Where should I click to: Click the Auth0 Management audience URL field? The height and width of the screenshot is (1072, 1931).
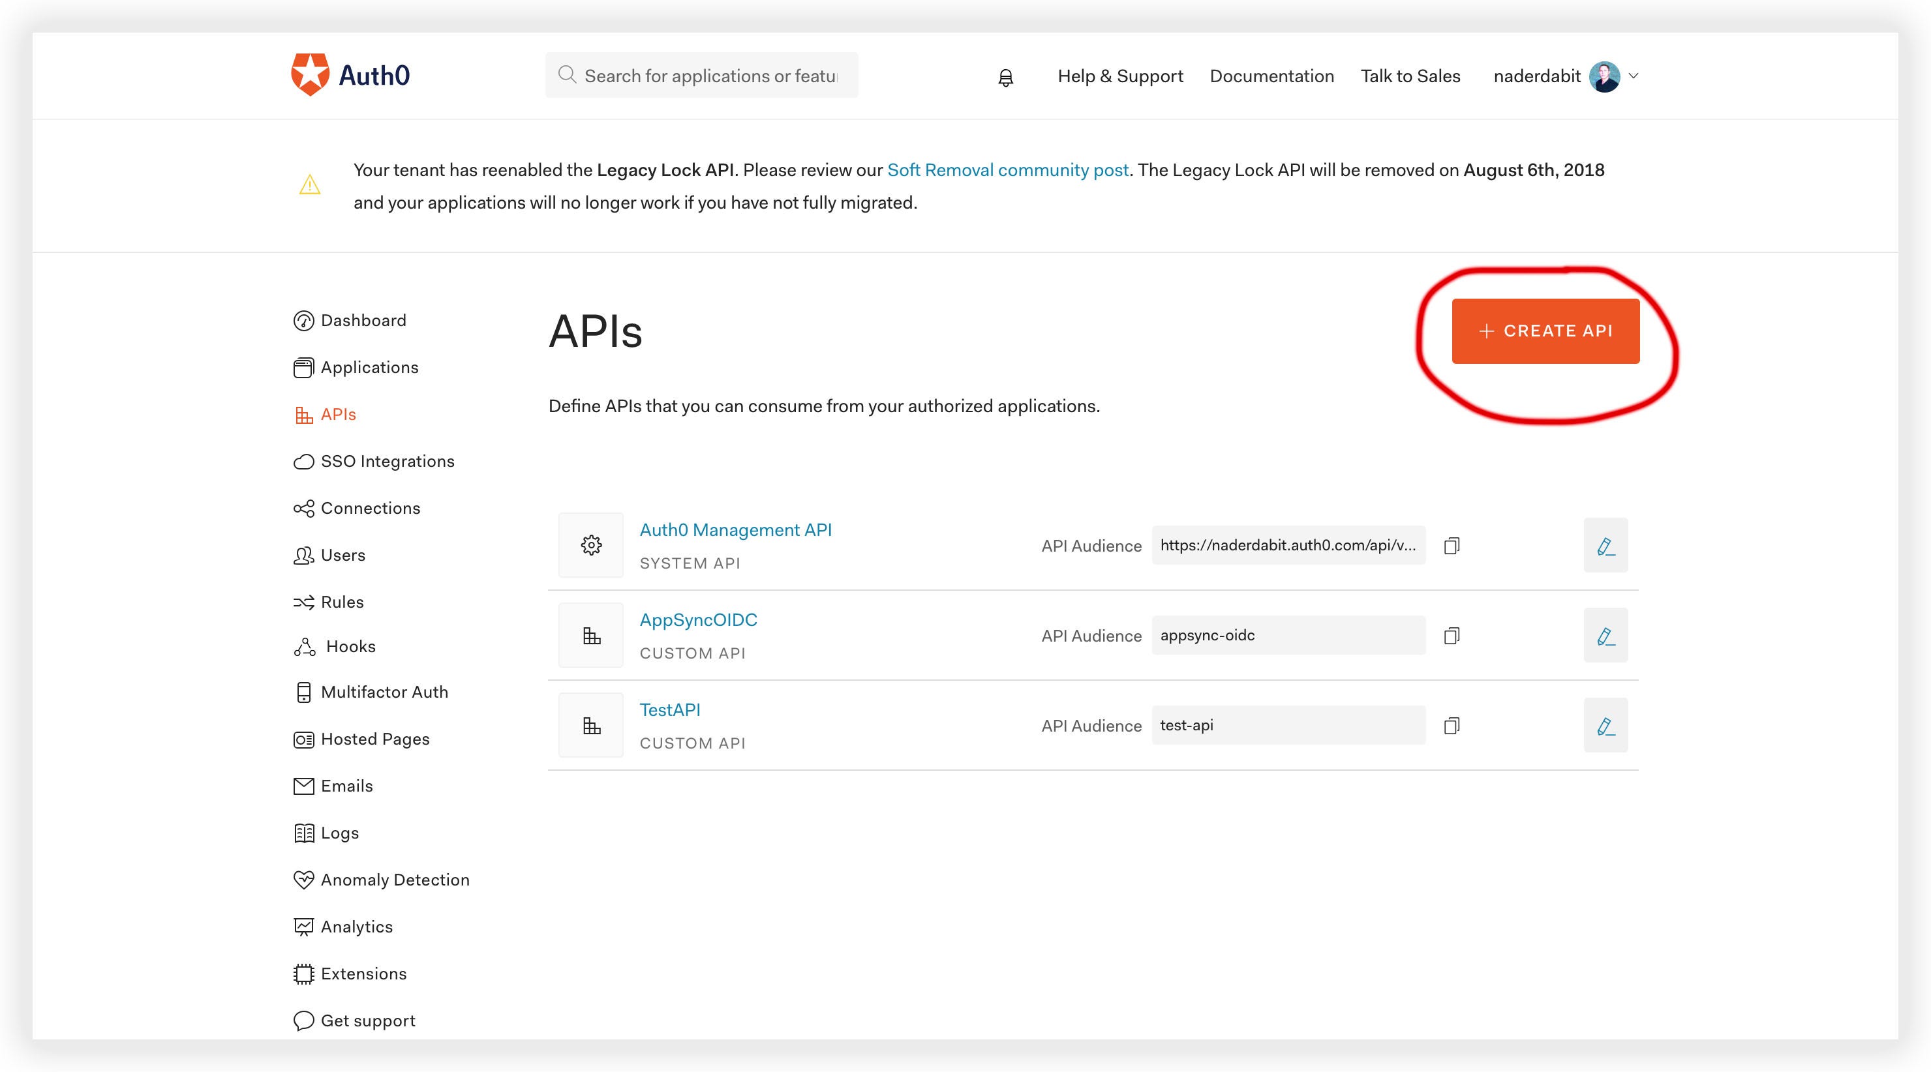tap(1288, 545)
